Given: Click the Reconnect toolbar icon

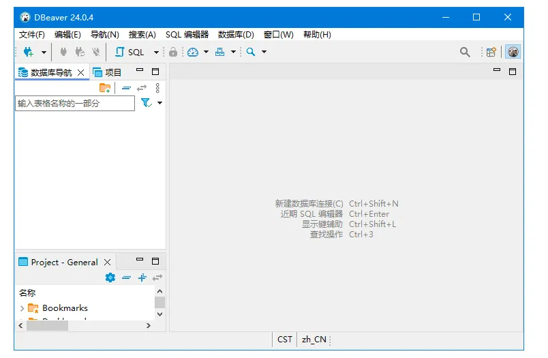Looking at the screenshot, I should click(80, 52).
